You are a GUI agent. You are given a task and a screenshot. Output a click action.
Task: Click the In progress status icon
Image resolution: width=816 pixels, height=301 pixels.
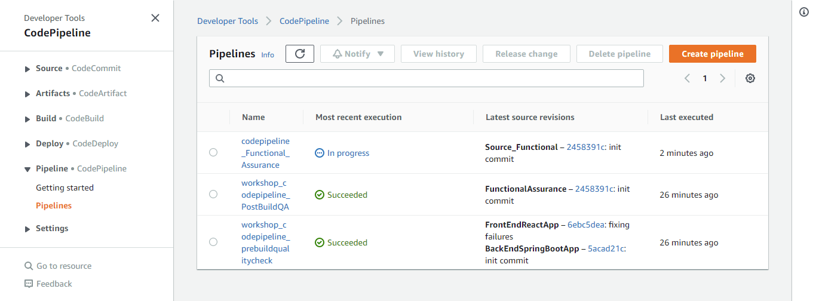(x=320, y=153)
